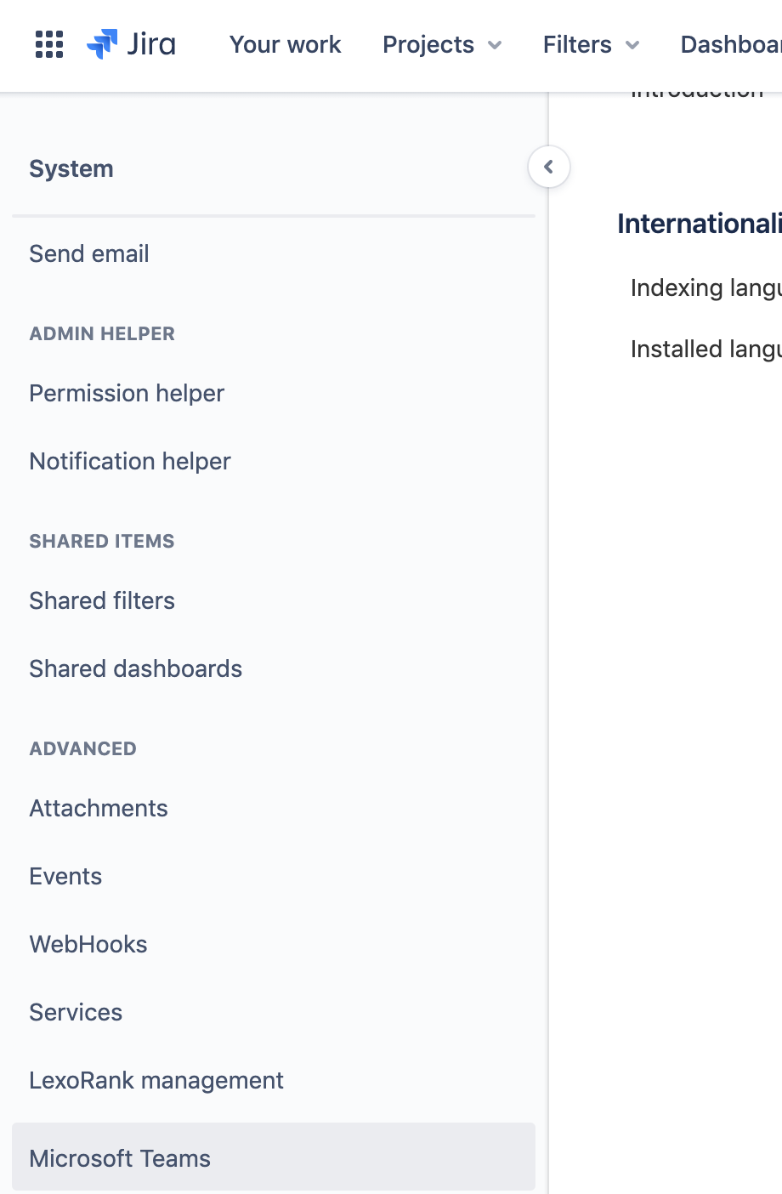782x1194 pixels.
Task: Expand the Projects dropdown menu
Action: 441,45
